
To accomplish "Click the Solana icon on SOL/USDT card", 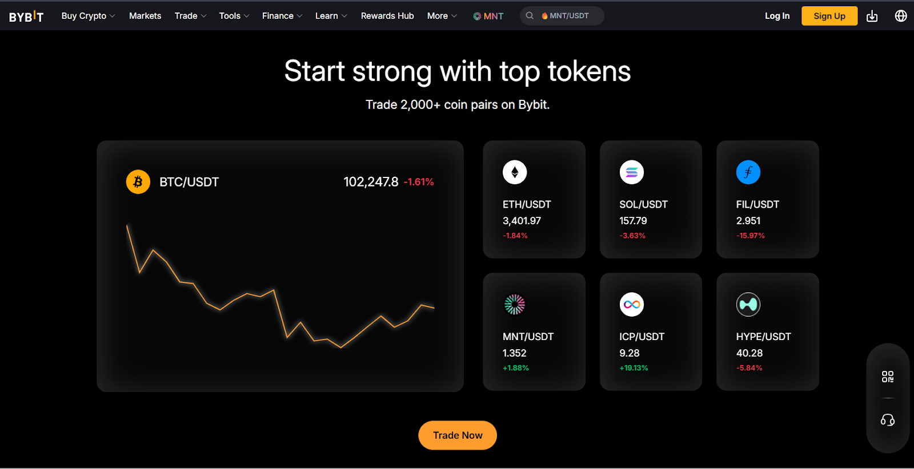I will (x=631, y=172).
